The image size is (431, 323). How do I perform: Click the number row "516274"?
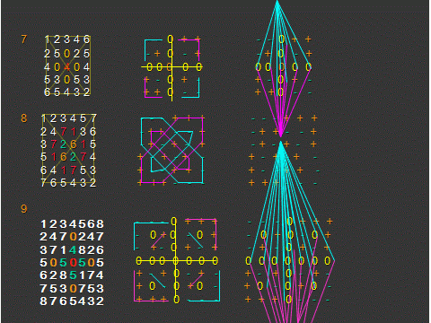[68, 157]
